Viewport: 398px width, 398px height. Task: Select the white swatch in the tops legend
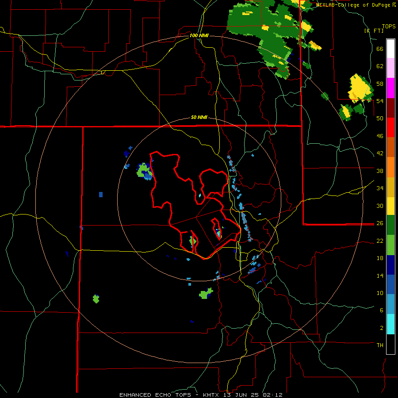(x=390, y=49)
